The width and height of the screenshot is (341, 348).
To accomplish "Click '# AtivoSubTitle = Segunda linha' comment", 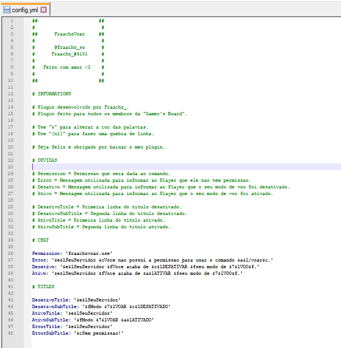I will 101,227.
